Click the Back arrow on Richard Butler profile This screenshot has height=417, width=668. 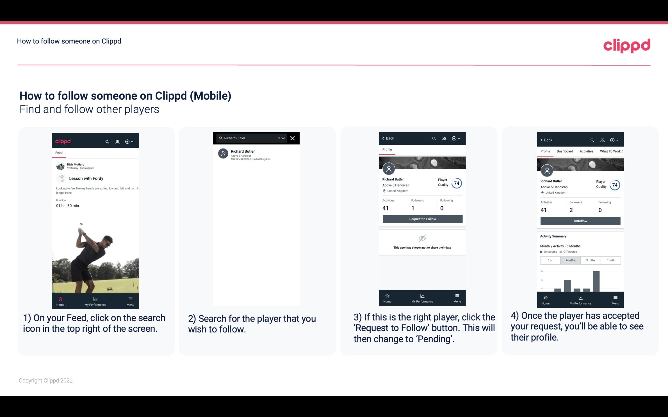coord(385,138)
